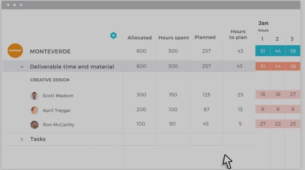Click the week 2 column header
The height and width of the screenshot is (170, 305).
tap(277, 39)
